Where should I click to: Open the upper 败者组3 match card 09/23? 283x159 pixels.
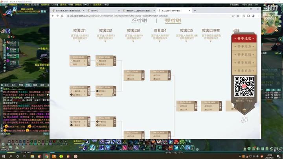(x=134, y=75)
